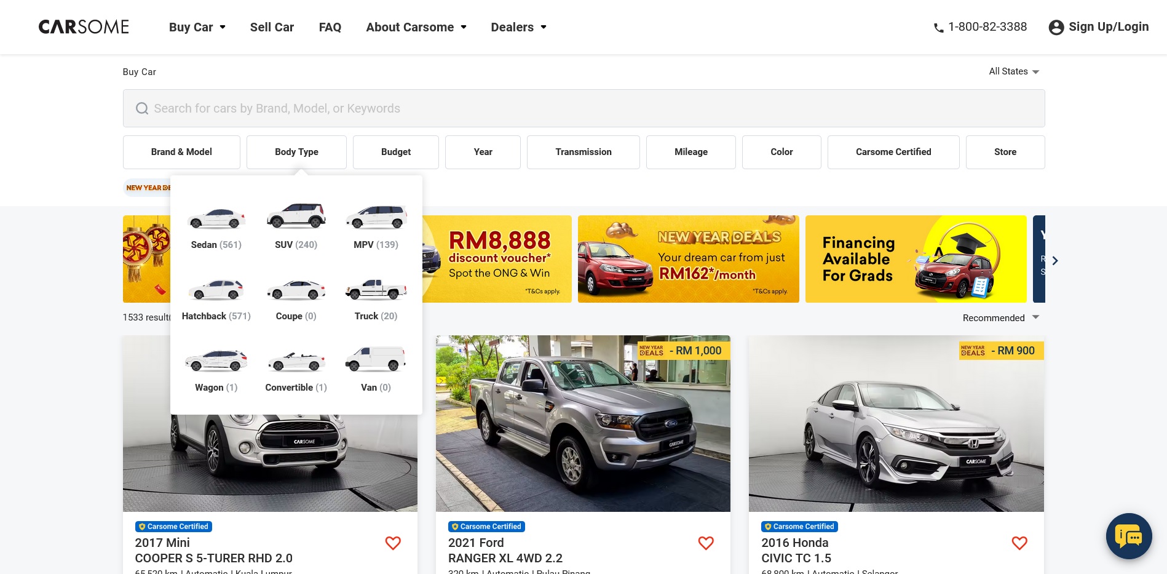The image size is (1167, 574).
Task: Open the Color filter
Action: [x=781, y=152]
